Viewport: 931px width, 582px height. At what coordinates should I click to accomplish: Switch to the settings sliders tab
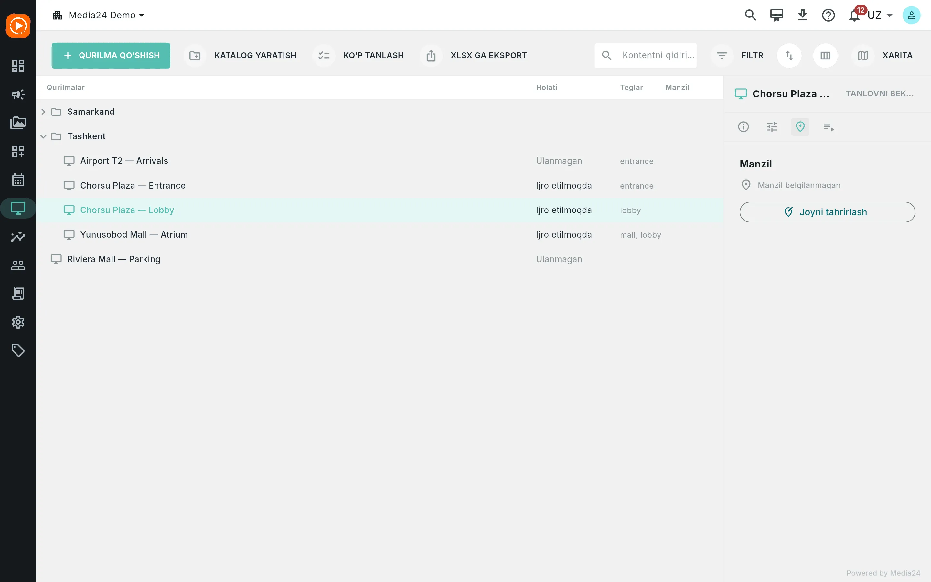(772, 127)
